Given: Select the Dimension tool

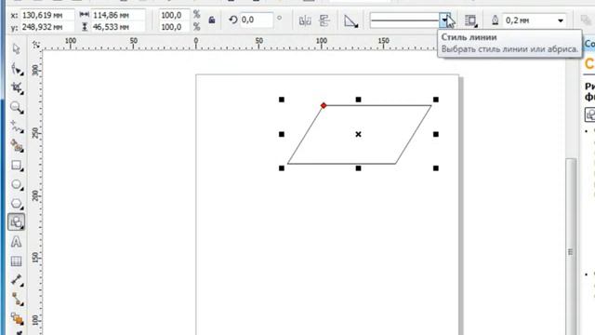Looking at the screenshot, I should (17, 280).
